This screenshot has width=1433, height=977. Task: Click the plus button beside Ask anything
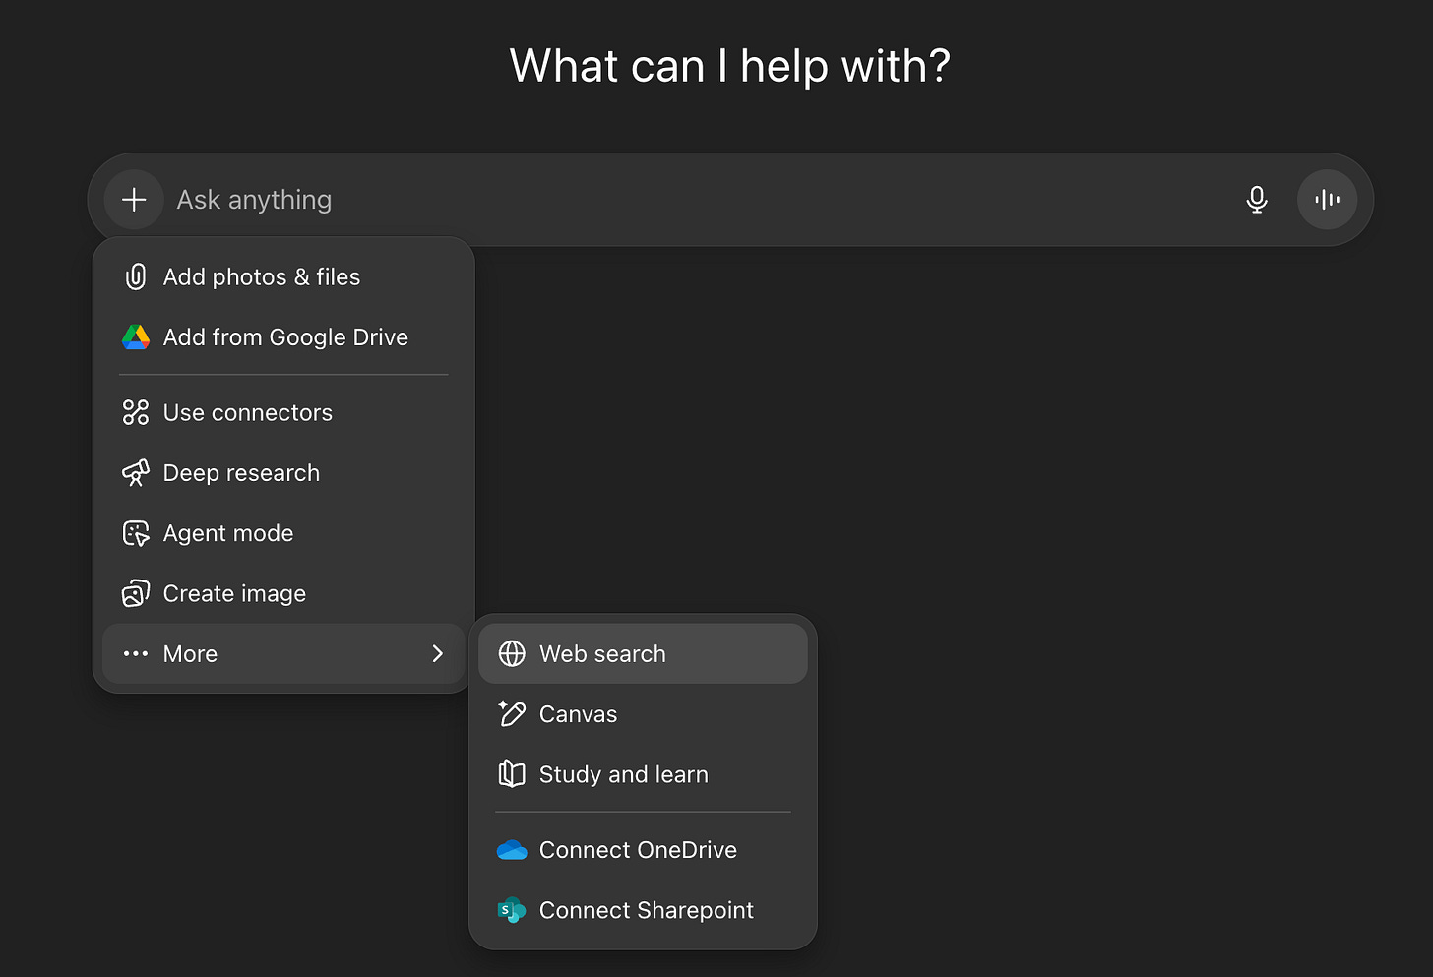coord(134,200)
